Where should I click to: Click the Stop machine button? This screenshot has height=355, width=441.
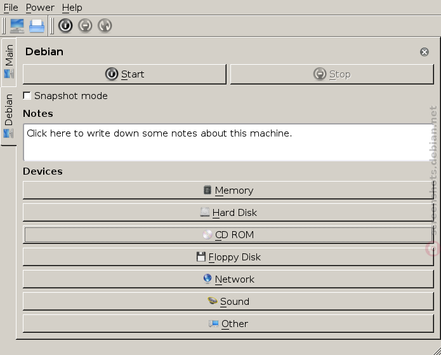pyautogui.click(x=332, y=74)
